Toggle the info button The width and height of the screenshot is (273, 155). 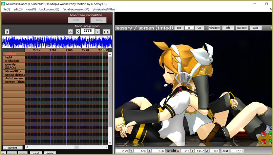[x=228, y=28]
